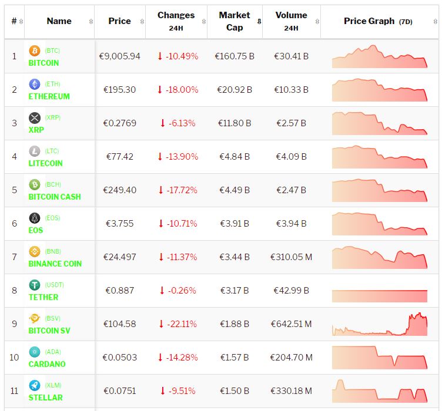Sort by Market Cap arrow
This screenshot has height=411, width=442.
[259, 22]
